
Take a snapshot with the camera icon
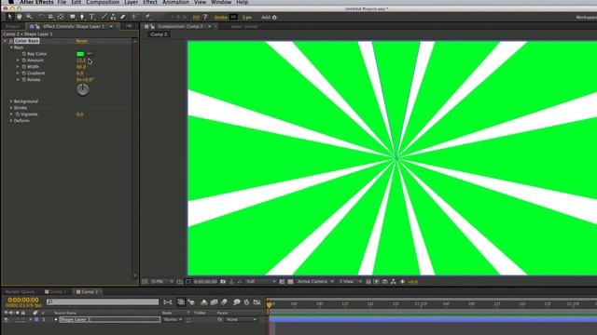coord(223,281)
